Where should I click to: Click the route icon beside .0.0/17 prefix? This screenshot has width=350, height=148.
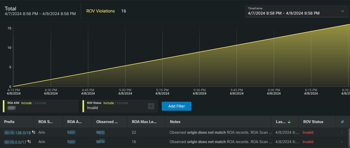click(x=29, y=142)
